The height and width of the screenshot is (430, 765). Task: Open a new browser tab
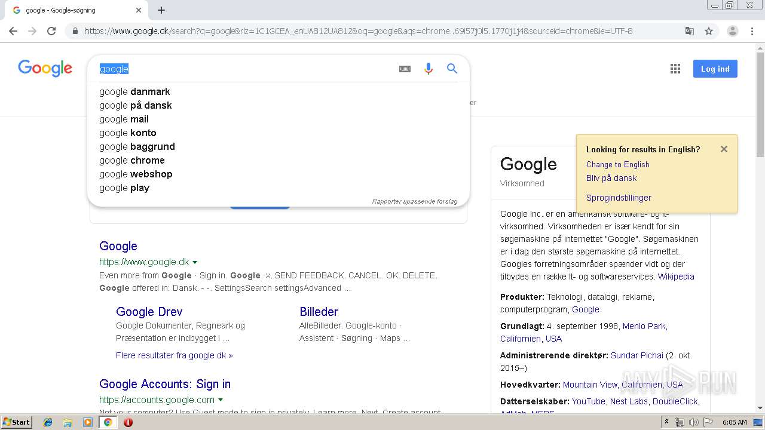pos(161,10)
